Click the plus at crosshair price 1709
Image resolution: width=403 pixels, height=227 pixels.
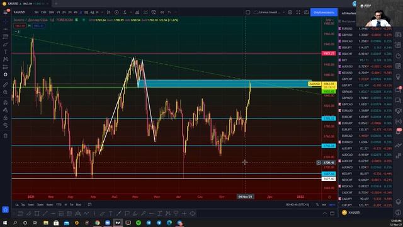(x=319, y=163)
